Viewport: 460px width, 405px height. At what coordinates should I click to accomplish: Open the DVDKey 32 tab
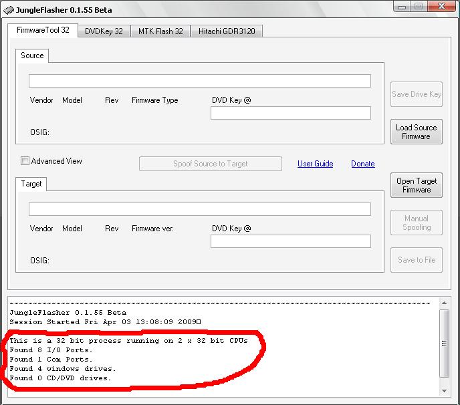(x=104, y=31)
